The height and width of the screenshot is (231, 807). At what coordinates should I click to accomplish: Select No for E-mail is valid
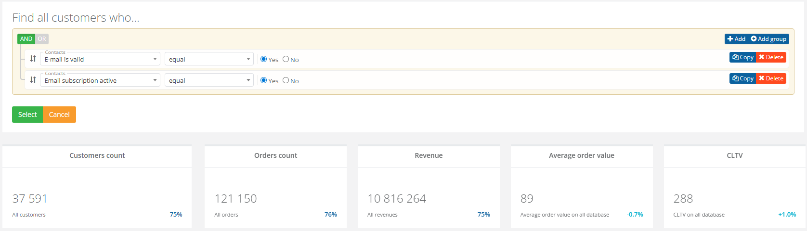[x=286, y=59]
